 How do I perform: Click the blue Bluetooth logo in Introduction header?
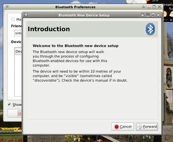pyautogui.click(x=150, y=29)
